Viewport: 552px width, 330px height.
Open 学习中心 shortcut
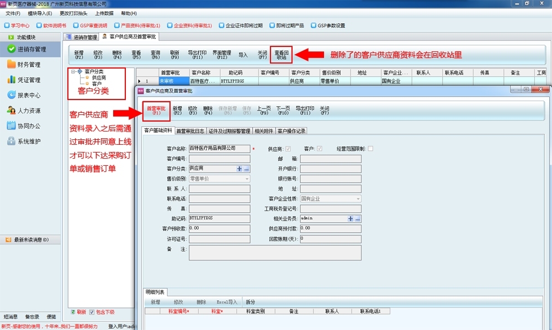point(17,25)
